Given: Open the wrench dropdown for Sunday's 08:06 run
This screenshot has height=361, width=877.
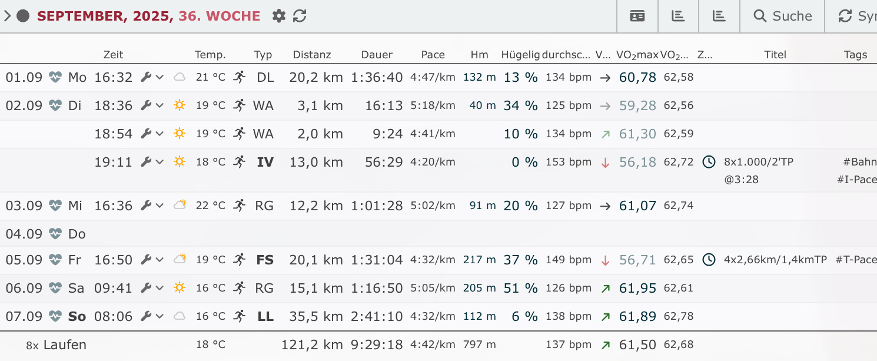Looking at the screenshot, I should (152, 316).
